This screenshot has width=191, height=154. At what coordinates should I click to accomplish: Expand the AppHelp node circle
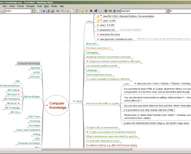coord(29,70)
